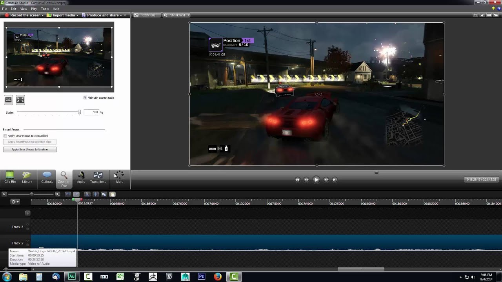502x282 pixels.
Task: Open the Clip Bin tab
Action: click(x=10, y=177)
